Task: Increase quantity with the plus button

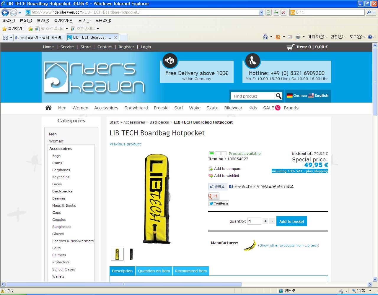Action: 265,221
